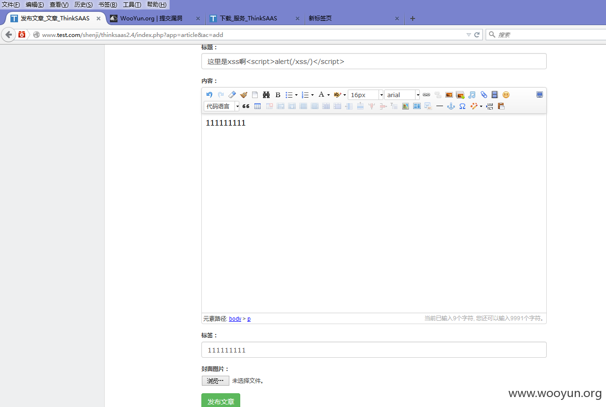The width and height of the screenshot is (606, 407).
Task: Expand font color palette arrow
Action: (x=328, y=95)
